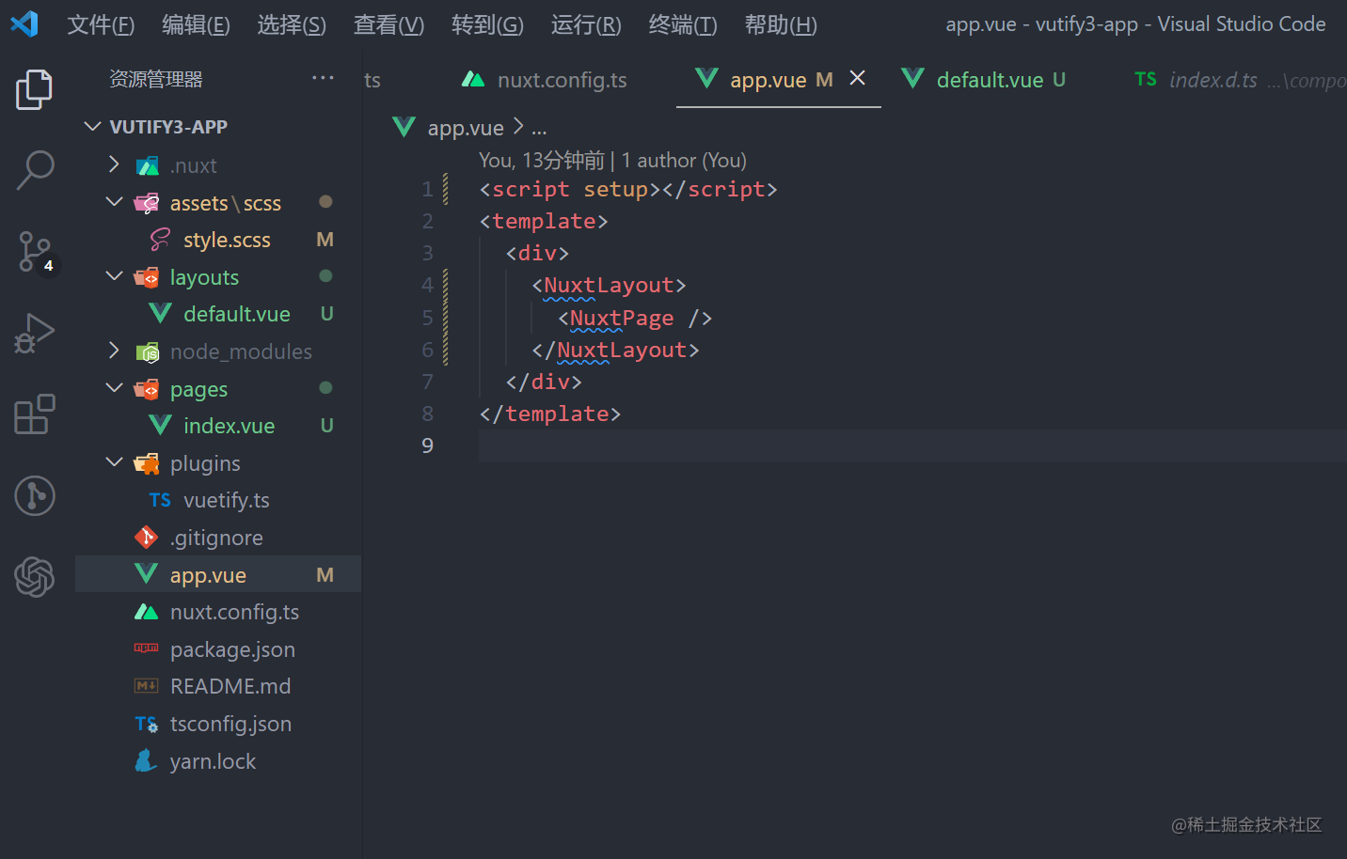Close the app.vue editor tab

tap(857, 78)
